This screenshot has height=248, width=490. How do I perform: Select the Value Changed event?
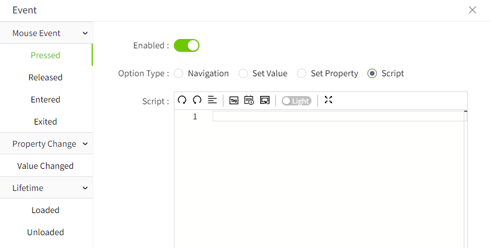[x=45, y=166]
